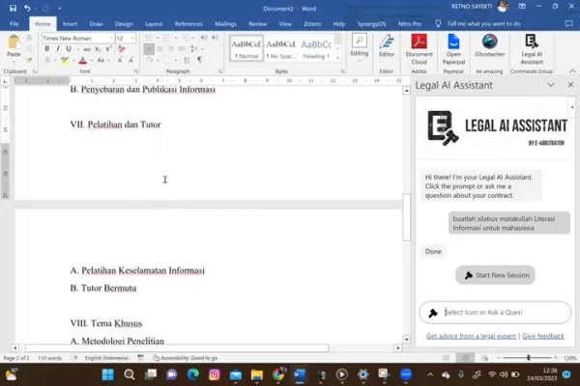Image resolution: width=580 pixels, height=386 pixels.
Task: Toggle left text alignment
Action: [149, 49]
